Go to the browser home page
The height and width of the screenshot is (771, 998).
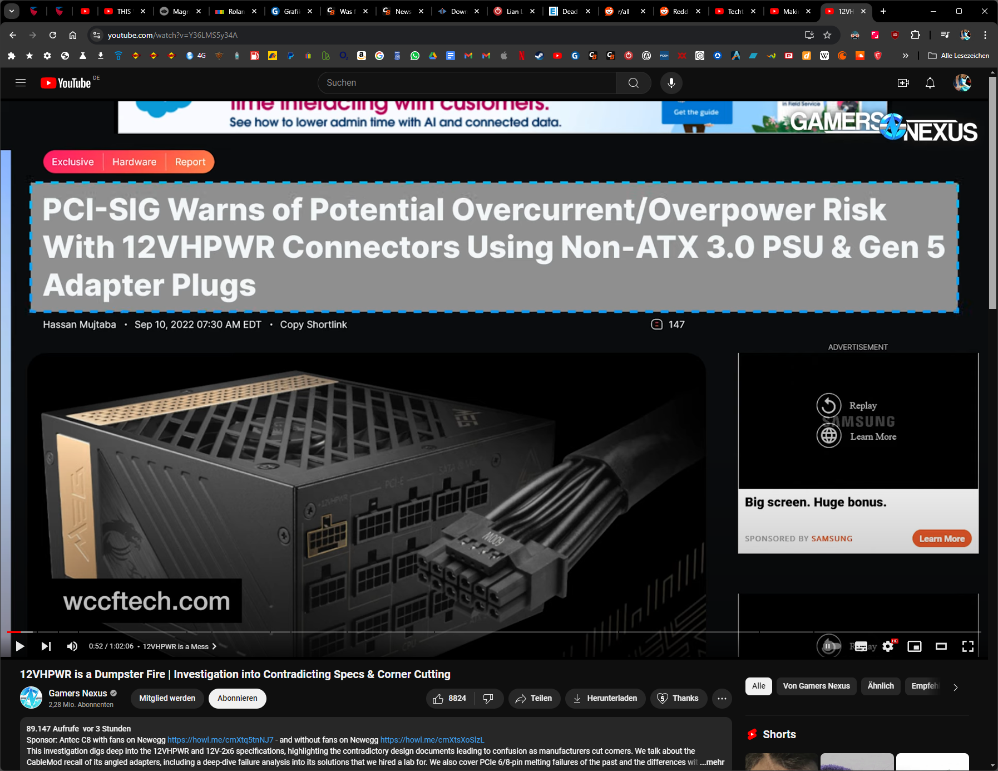(73, 35)
